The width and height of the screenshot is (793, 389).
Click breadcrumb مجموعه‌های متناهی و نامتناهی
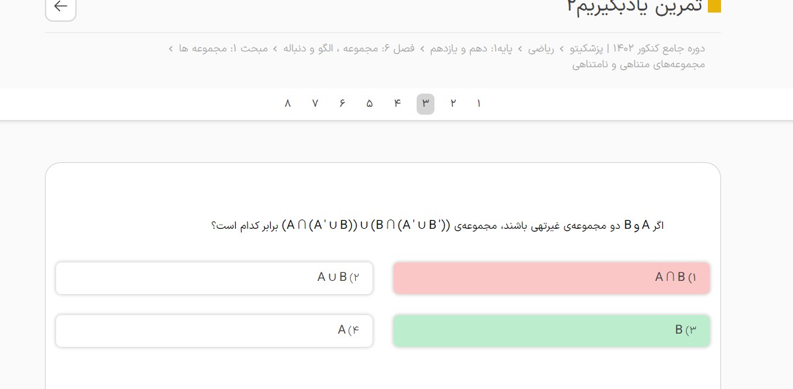[x=638, y=65]
